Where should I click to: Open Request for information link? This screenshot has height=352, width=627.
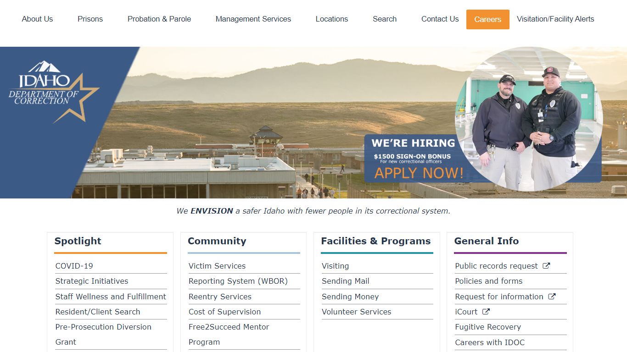[499, 297]
